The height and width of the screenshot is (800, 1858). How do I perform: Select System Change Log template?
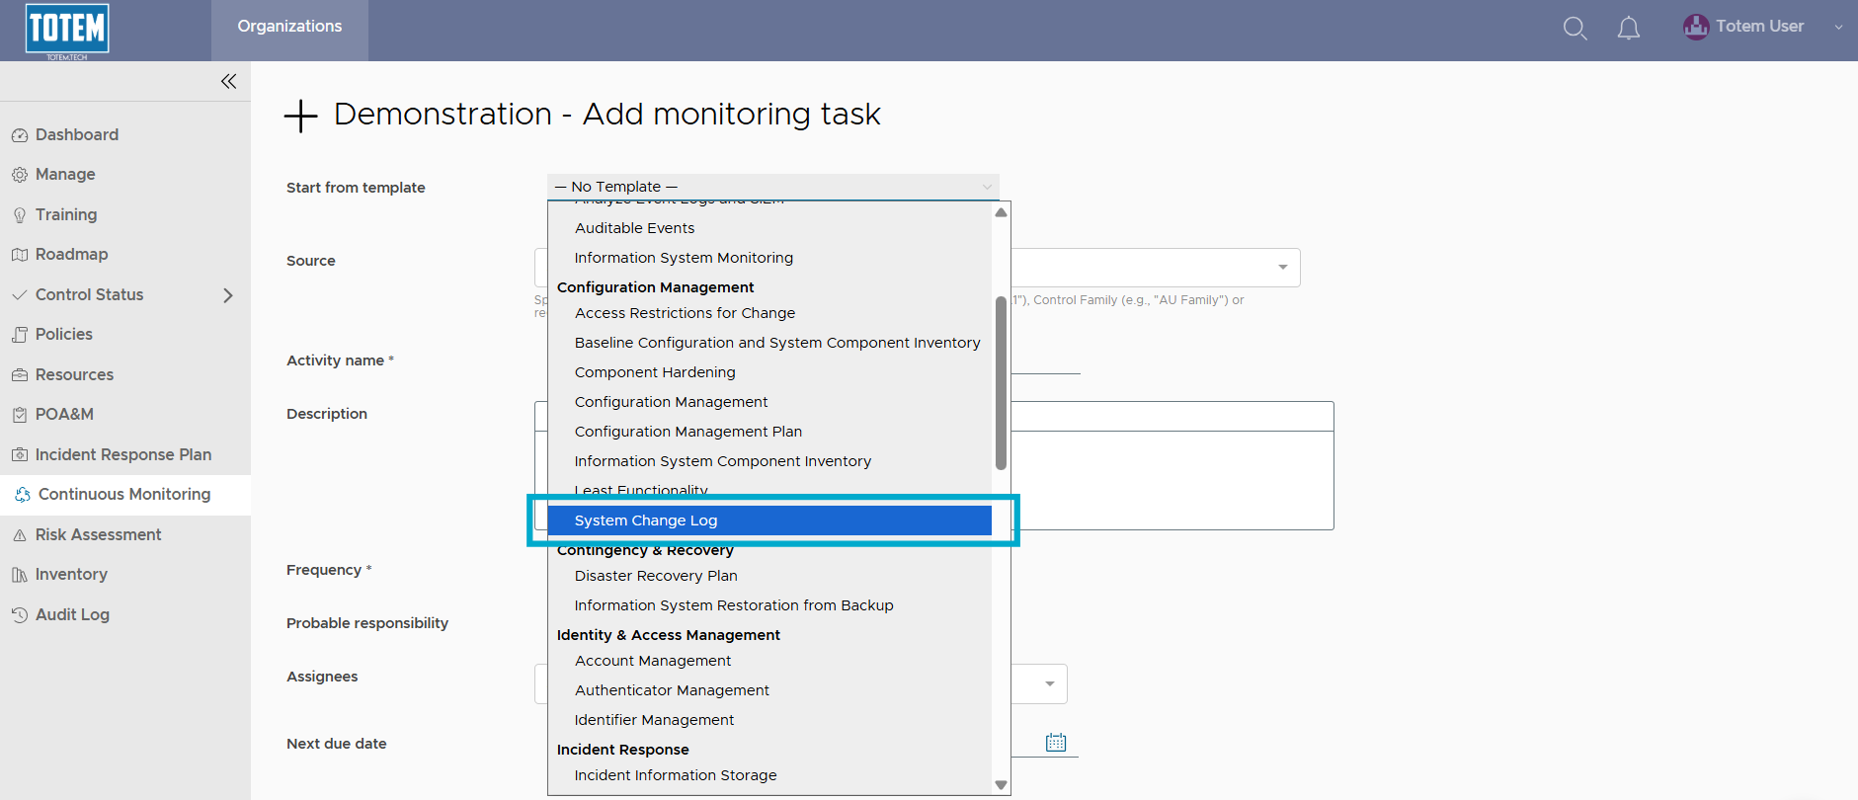coord(769,520)
